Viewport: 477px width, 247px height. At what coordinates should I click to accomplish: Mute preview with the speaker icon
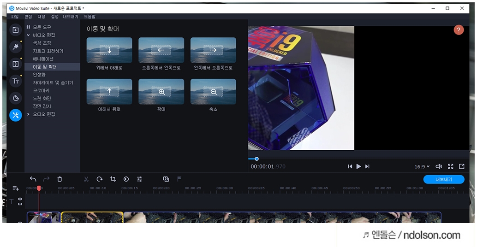pos(439,166)
